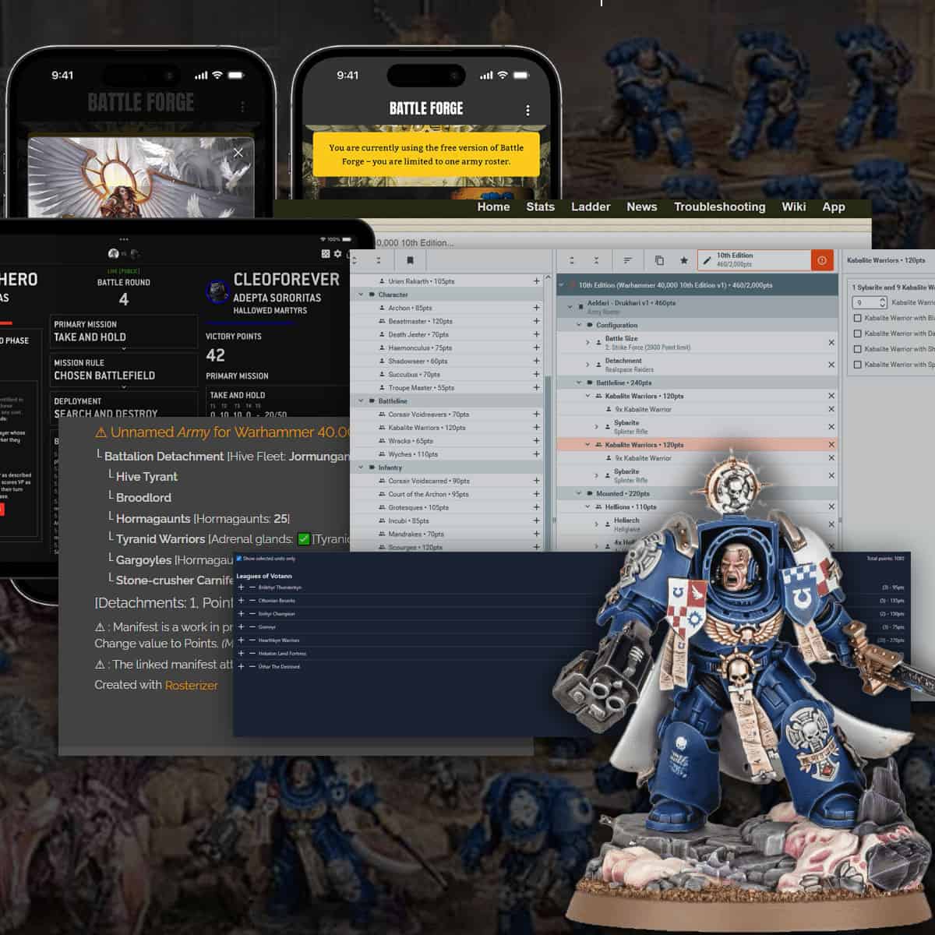Open the Home nav item
Screen dimensions: 935x935
tap(493, 206)
